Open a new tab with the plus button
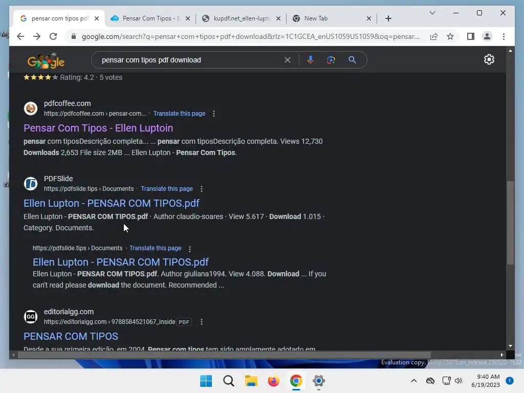Image resolution: width=524 pixels, height=393 pixels. click(388, 18)
